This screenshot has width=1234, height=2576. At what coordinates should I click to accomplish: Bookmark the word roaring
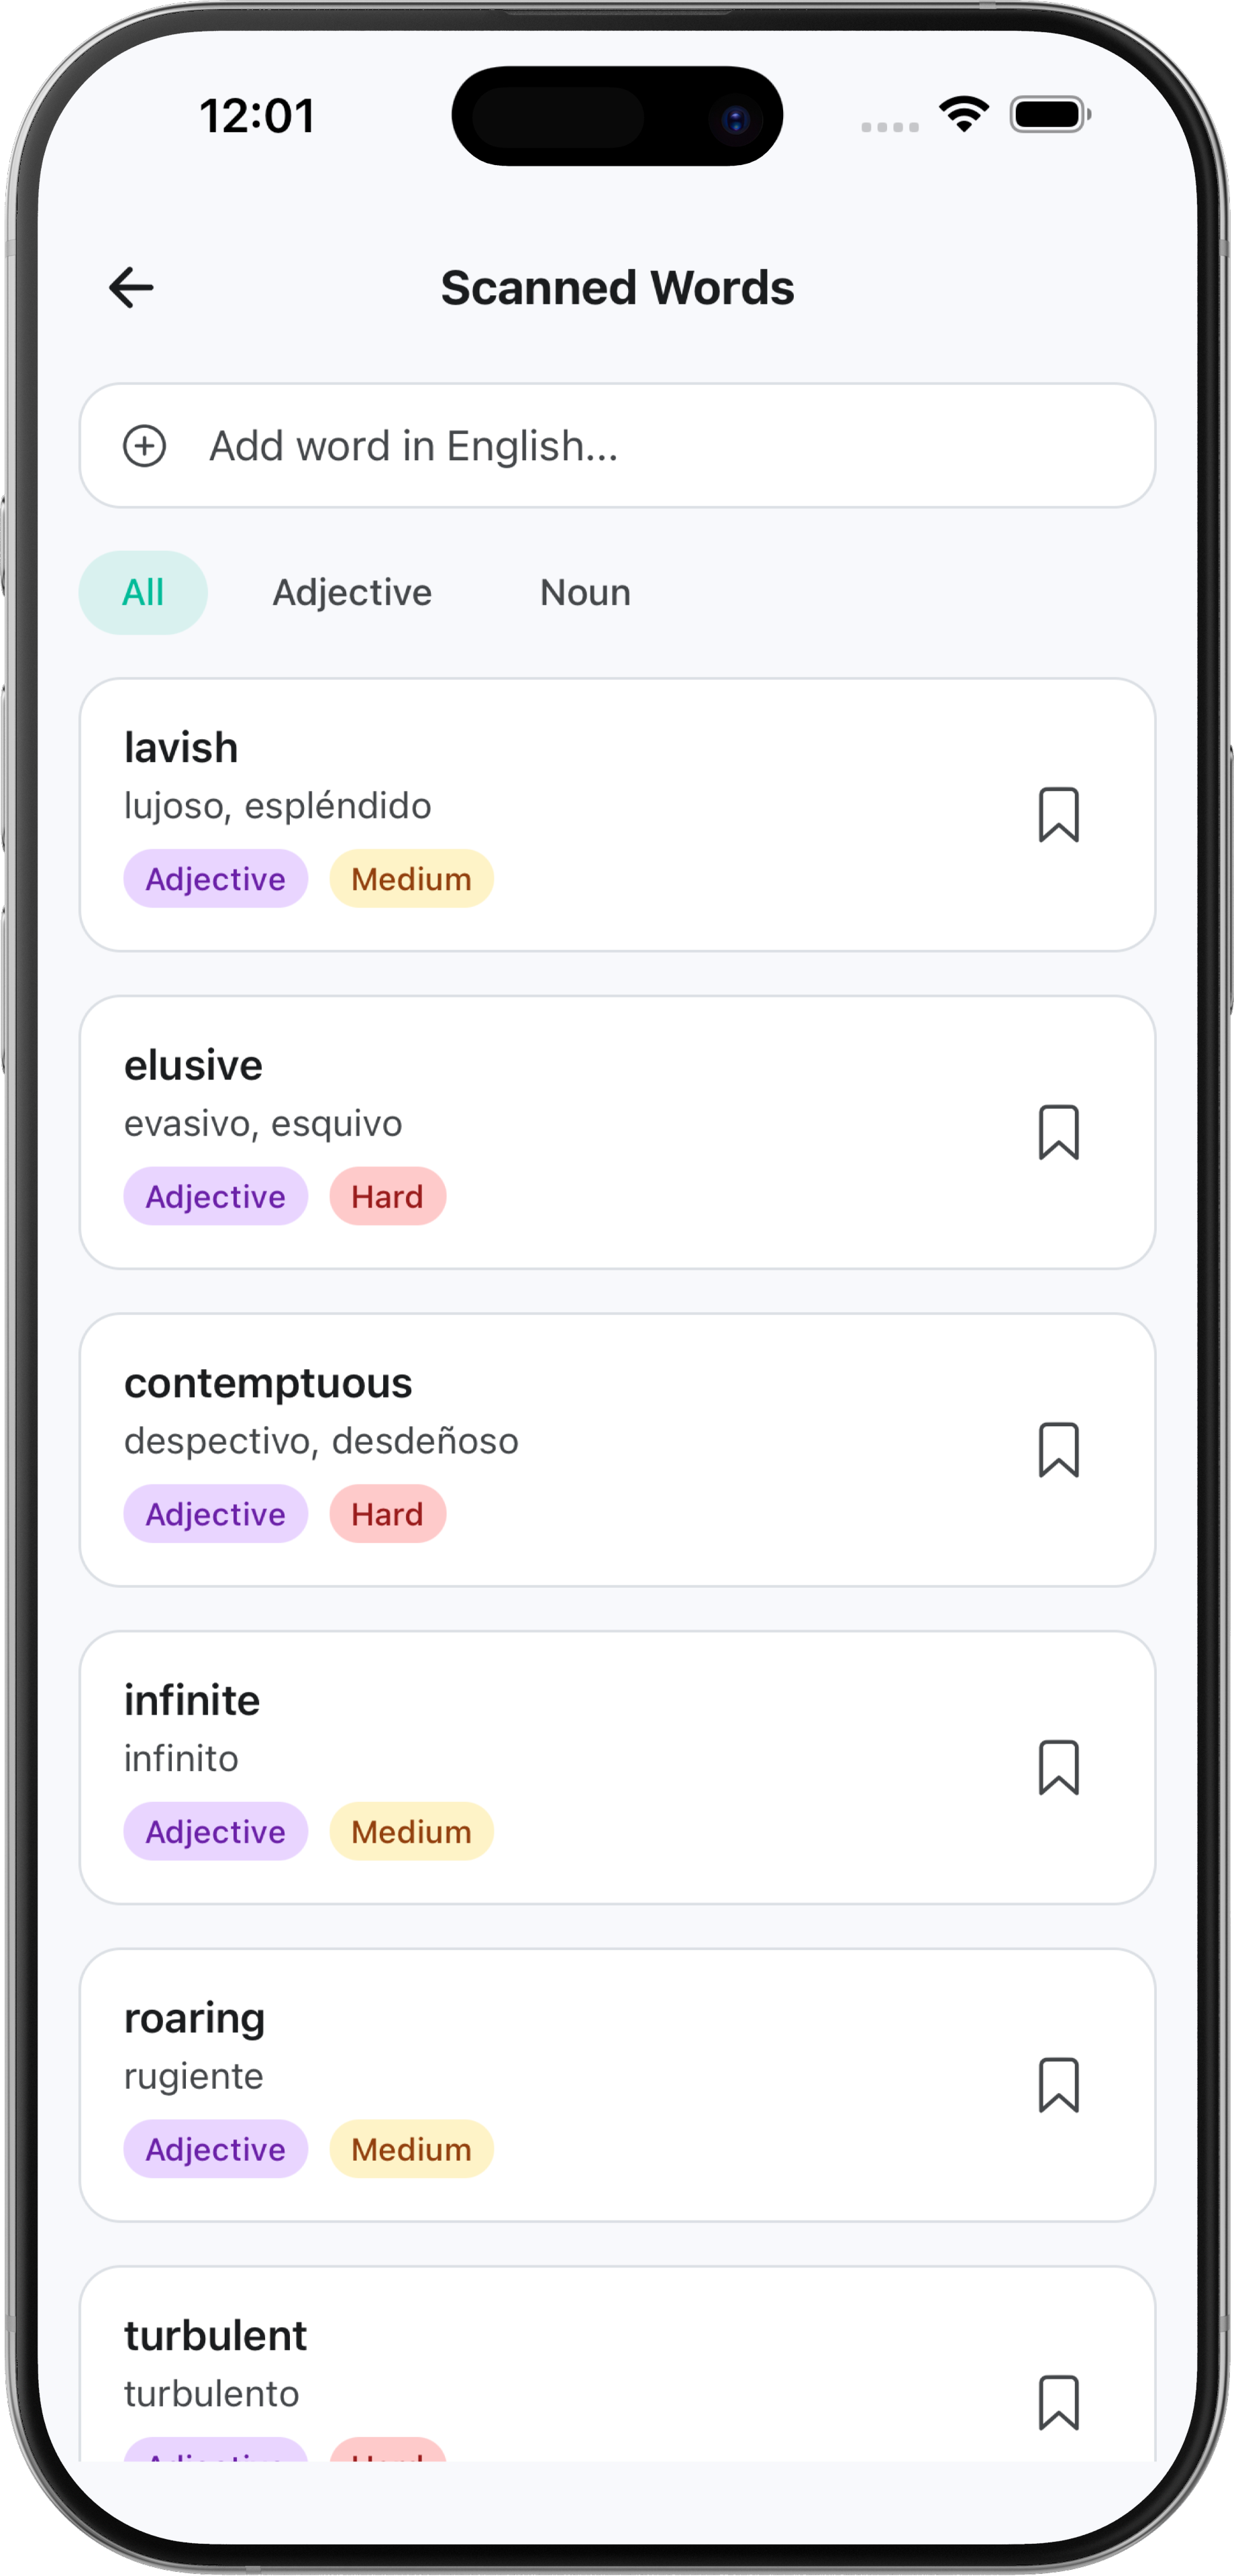(x=1059, y=2086)
